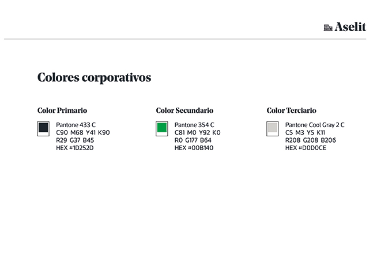Image resolution: width=392 pixels, height=279 pixels.
Task: Click the Color Secundario label
Action: coord(184,110)
